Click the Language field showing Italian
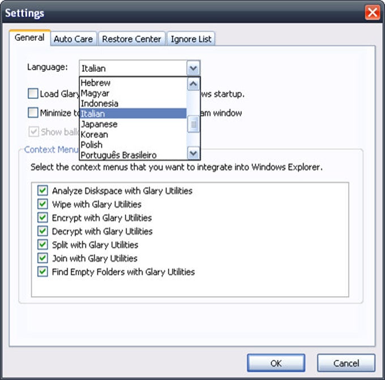The image size is (385, 380). (x=133, y=68)
